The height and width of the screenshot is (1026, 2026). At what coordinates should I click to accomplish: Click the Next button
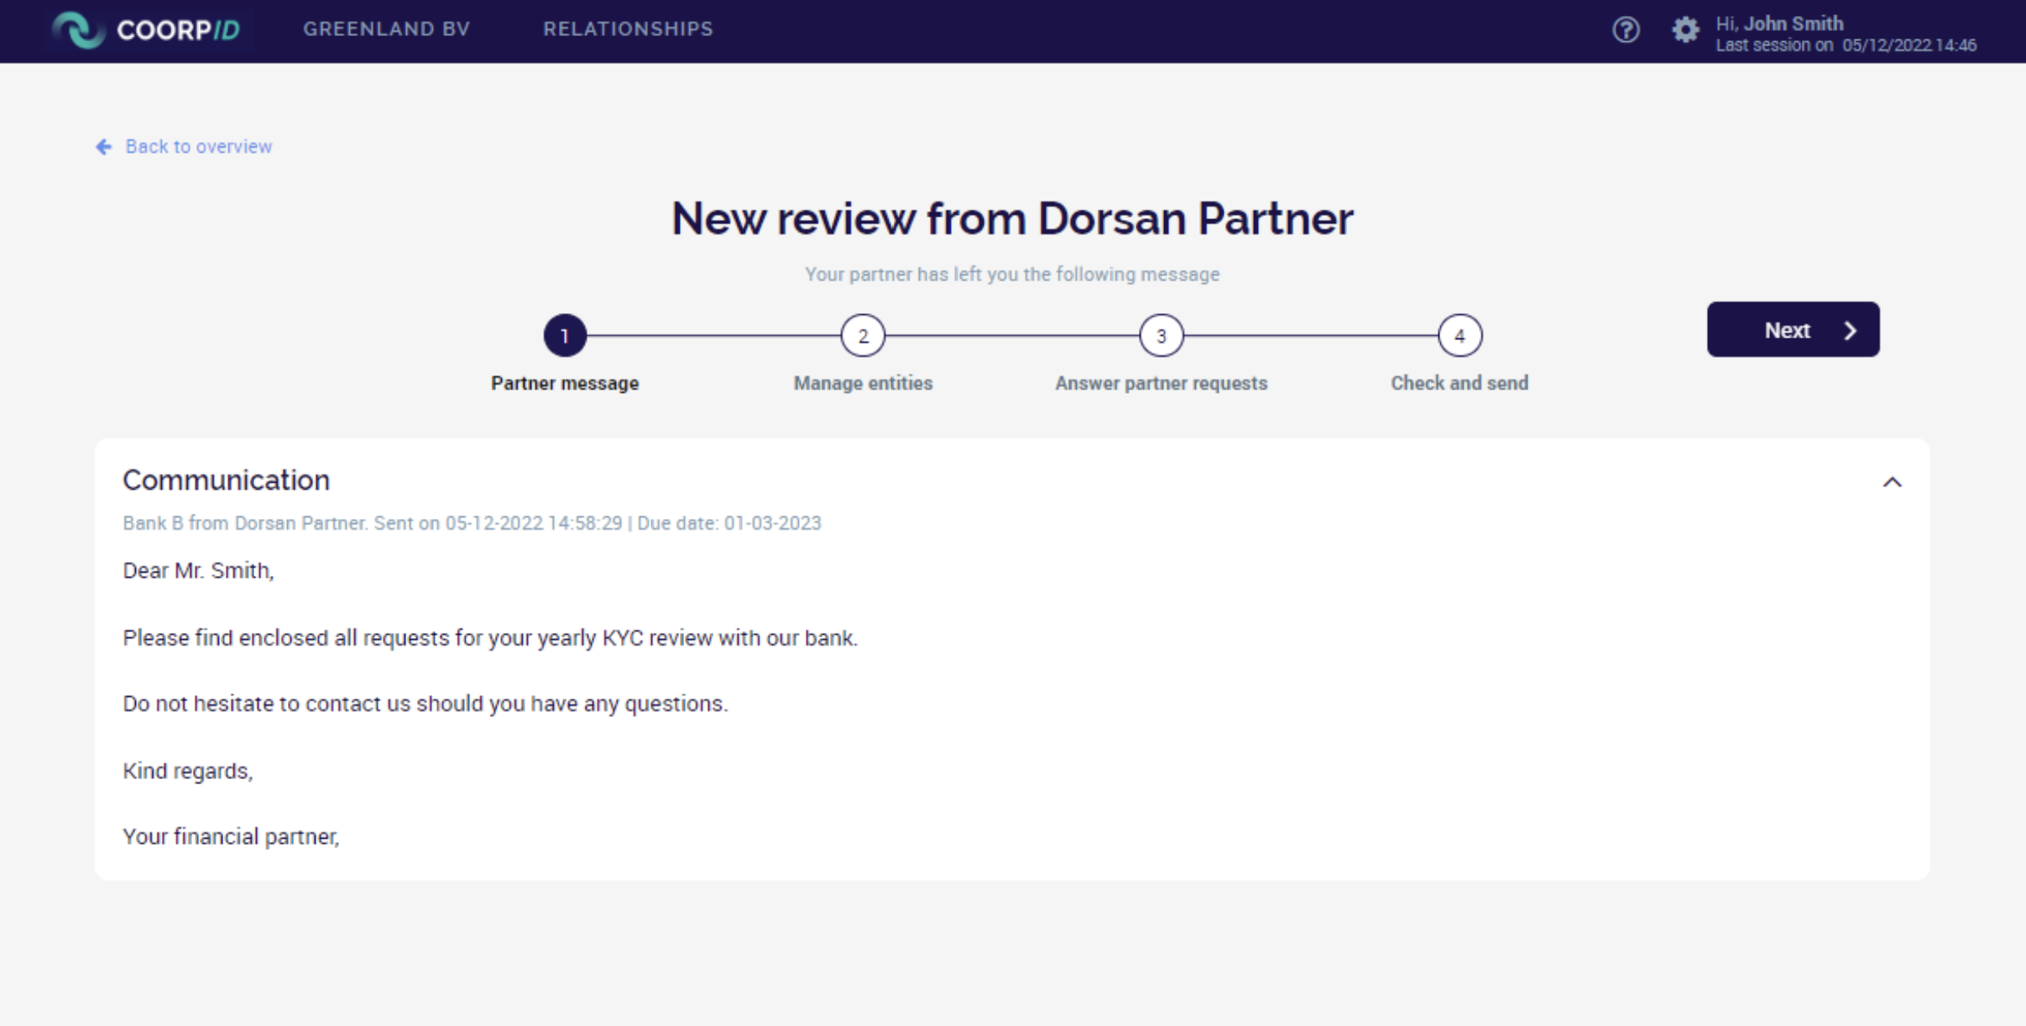point(1793,330)
